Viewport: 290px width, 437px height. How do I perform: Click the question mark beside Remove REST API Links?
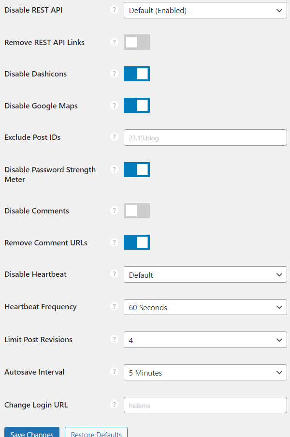point(115,42)
